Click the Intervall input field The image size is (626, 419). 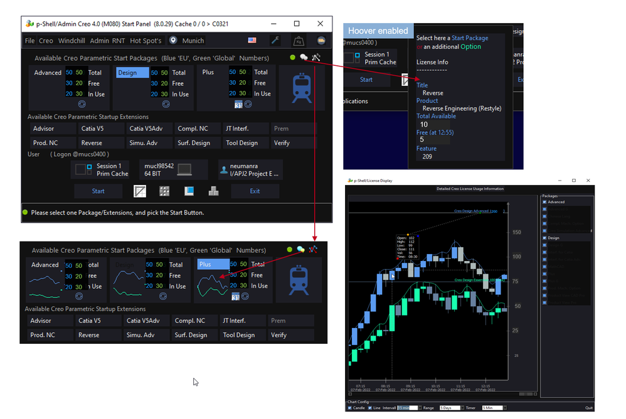click(x=407, y=408)
